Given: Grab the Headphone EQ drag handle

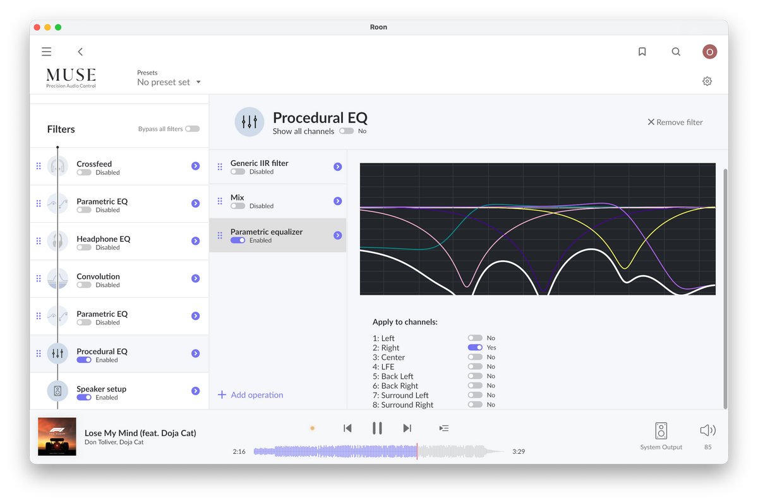Looking at the screenshot, I should (39, 241).
